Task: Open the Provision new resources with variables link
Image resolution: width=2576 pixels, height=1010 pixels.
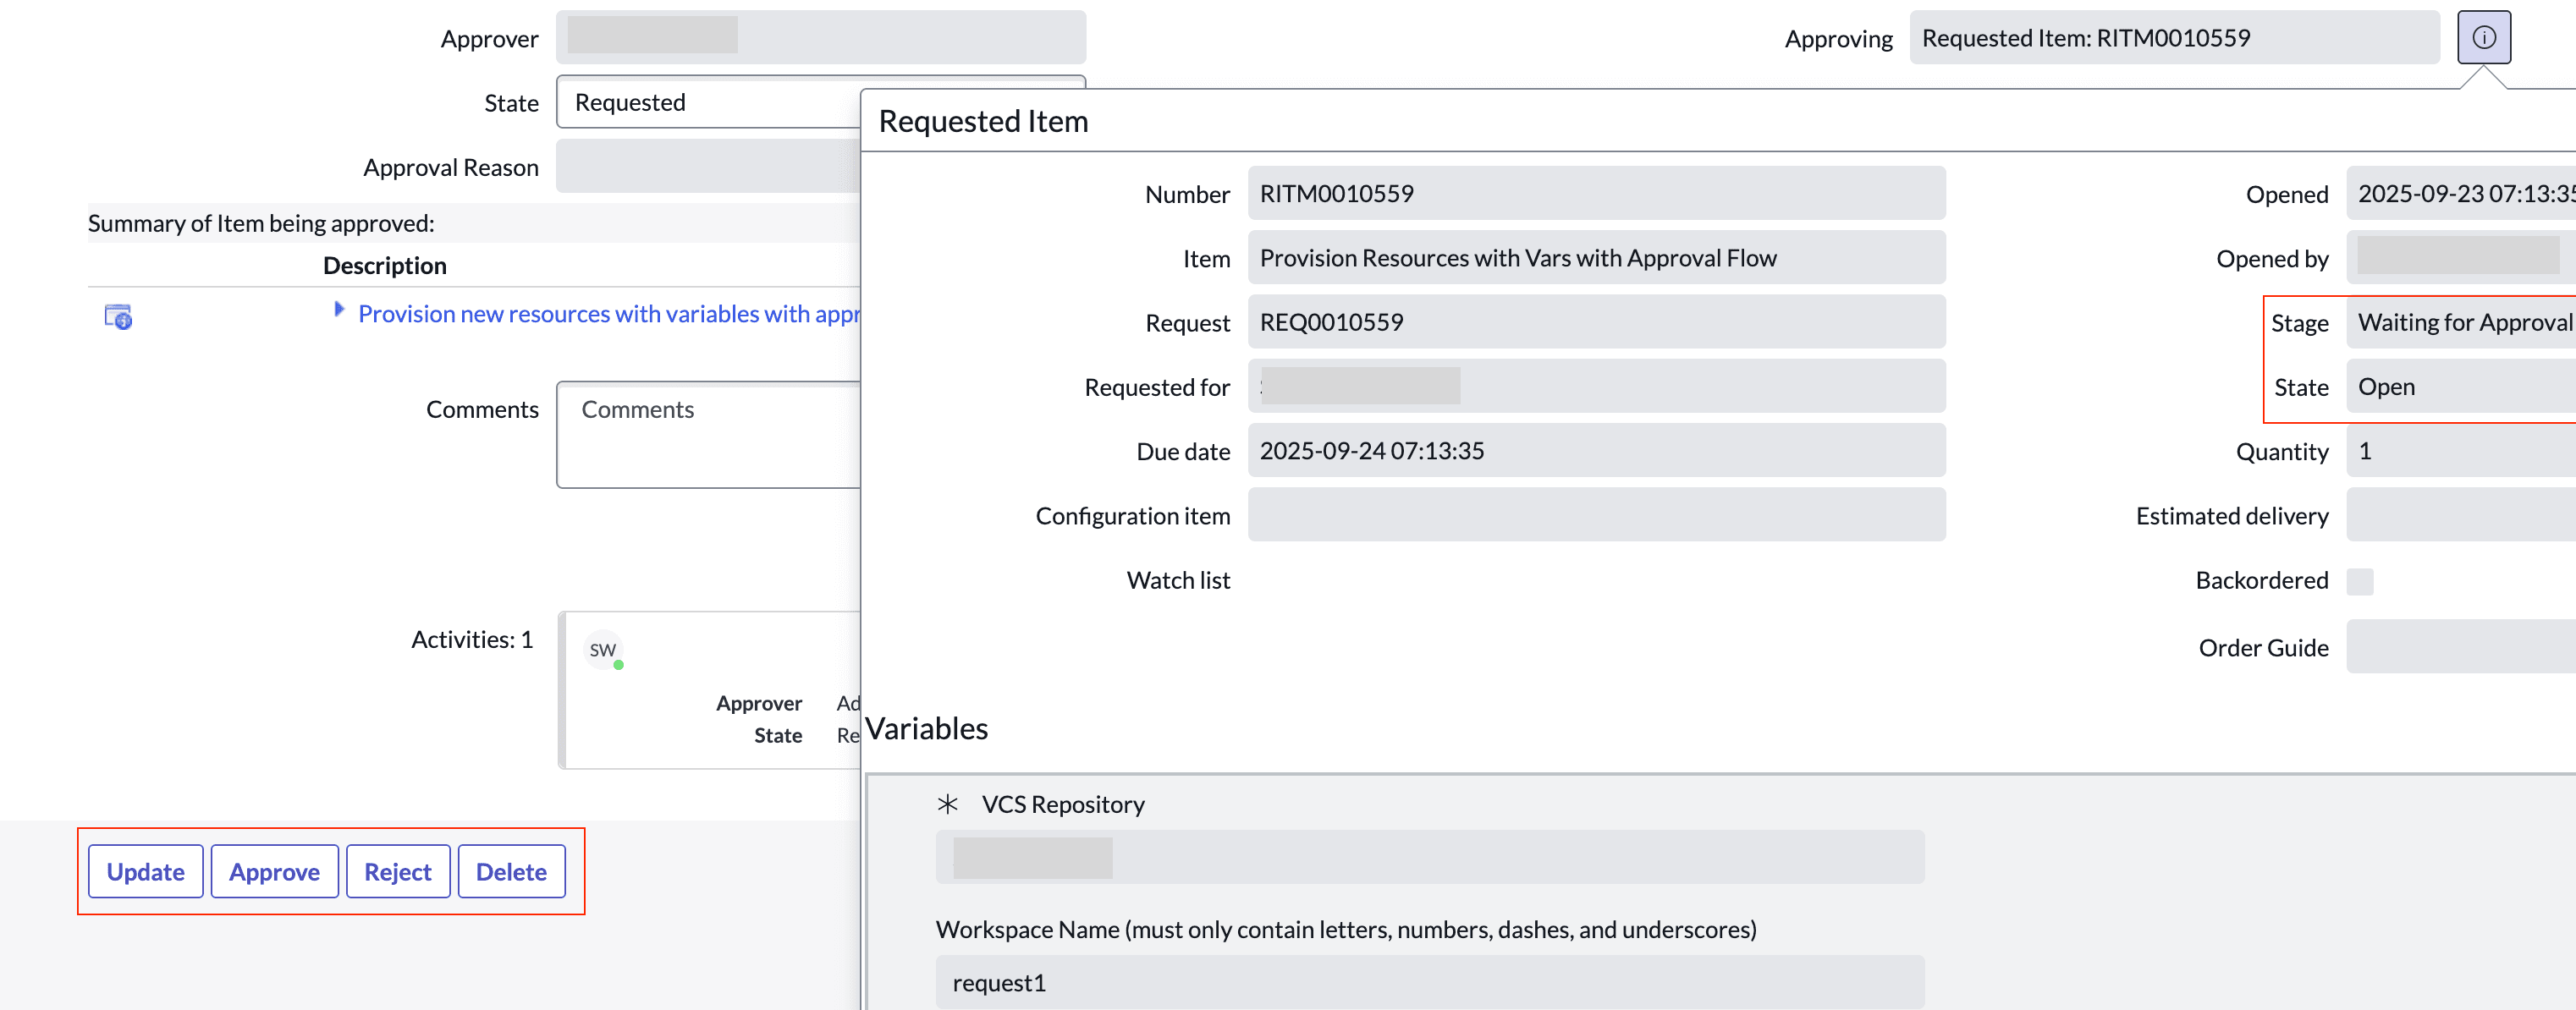Action: coord(600,313)
